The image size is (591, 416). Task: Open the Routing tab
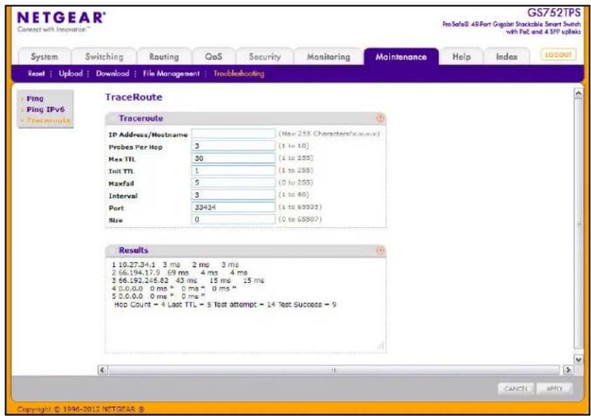[x=164, y=57]
